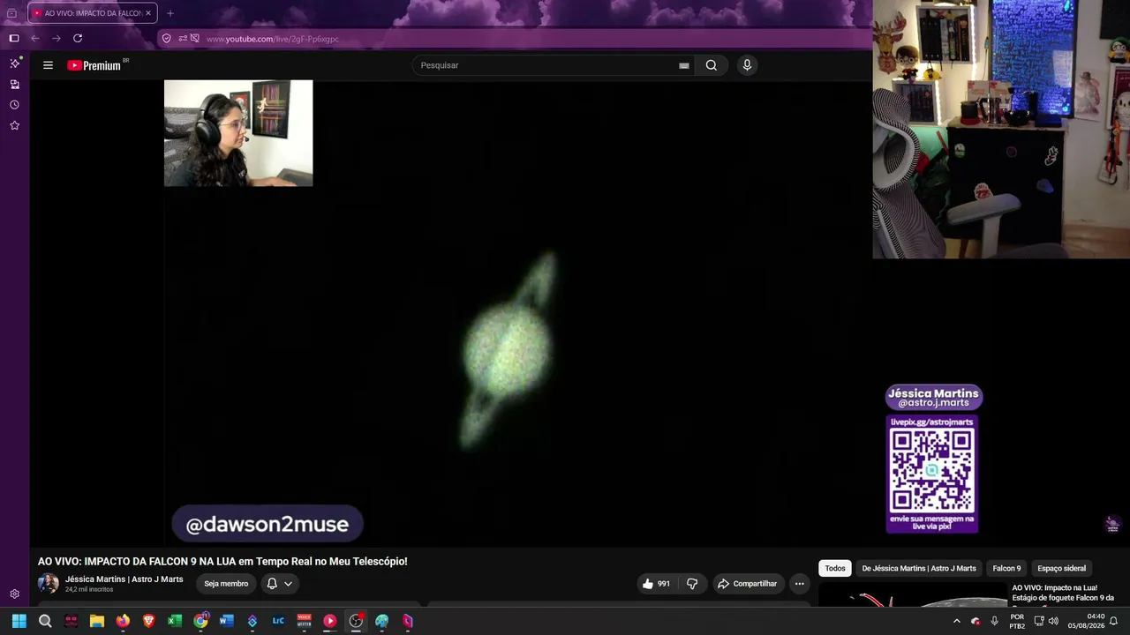The height and width of the screenshot is (635, 1130).
Task: Open the YouTube guide hamburger menu
Action: 48,65
